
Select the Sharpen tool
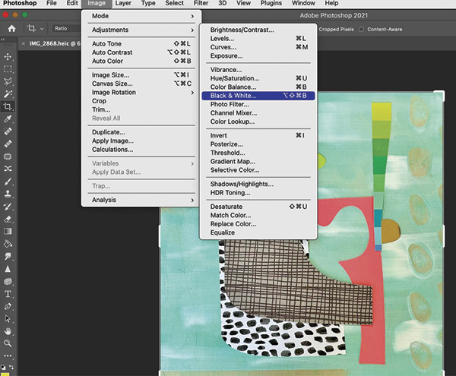(x=8, y=269)
